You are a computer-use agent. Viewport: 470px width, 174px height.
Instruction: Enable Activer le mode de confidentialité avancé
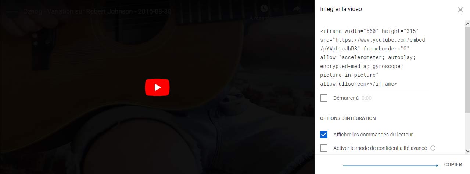pos(324,148)
